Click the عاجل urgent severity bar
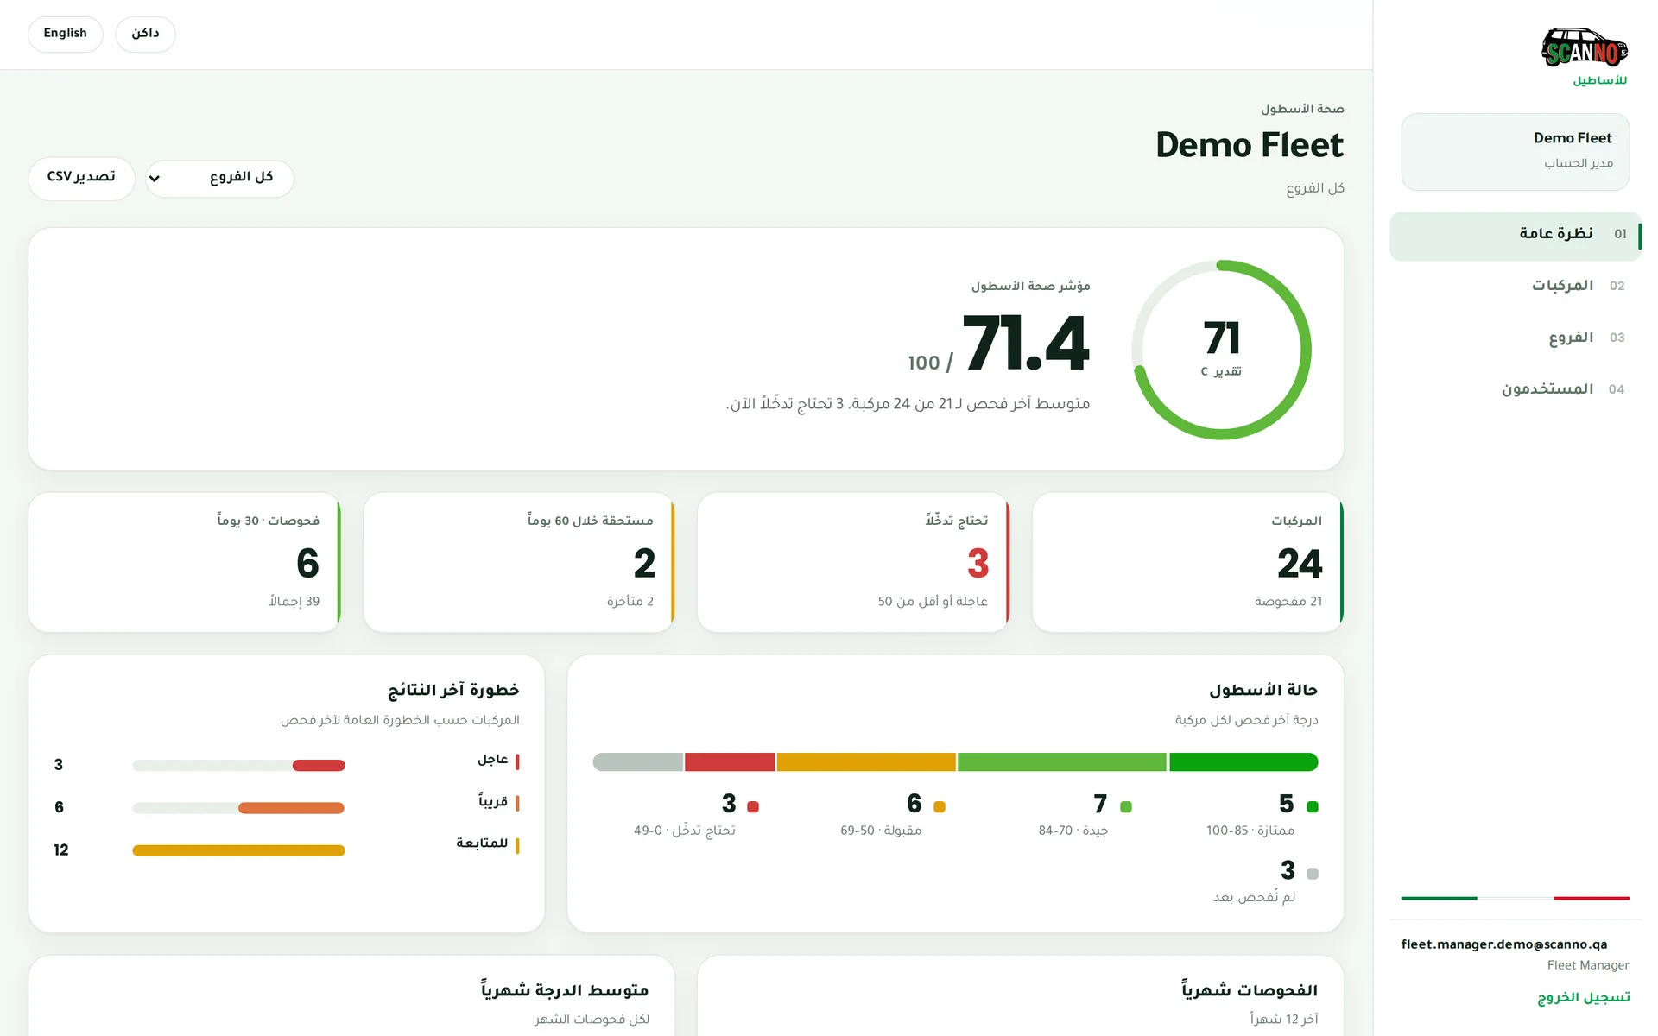Viewport: 1658px width, 1036px height. coord(238,766)
